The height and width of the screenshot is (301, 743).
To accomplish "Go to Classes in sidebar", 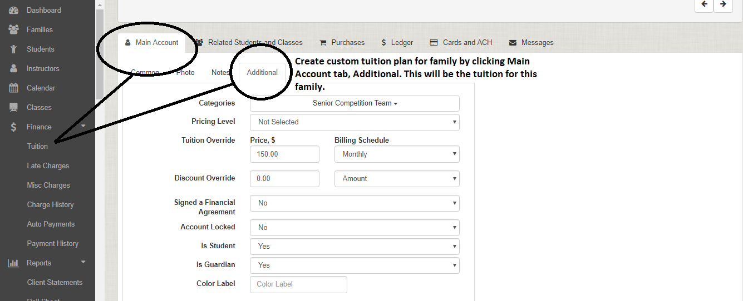I will 39,107.
